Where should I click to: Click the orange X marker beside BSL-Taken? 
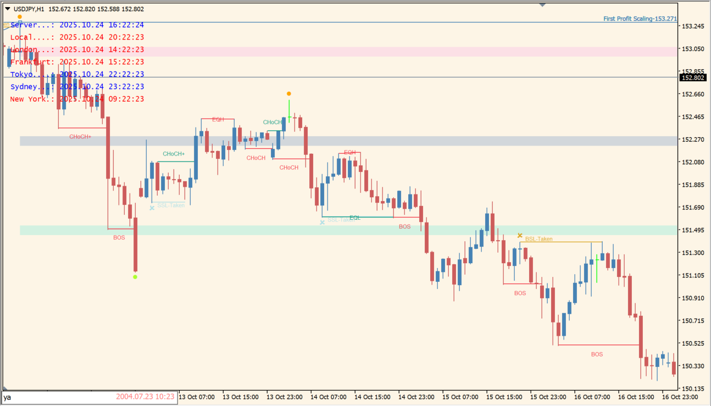coord(520,236)
